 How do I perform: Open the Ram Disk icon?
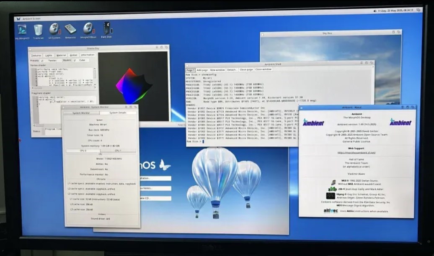[106, 28]
